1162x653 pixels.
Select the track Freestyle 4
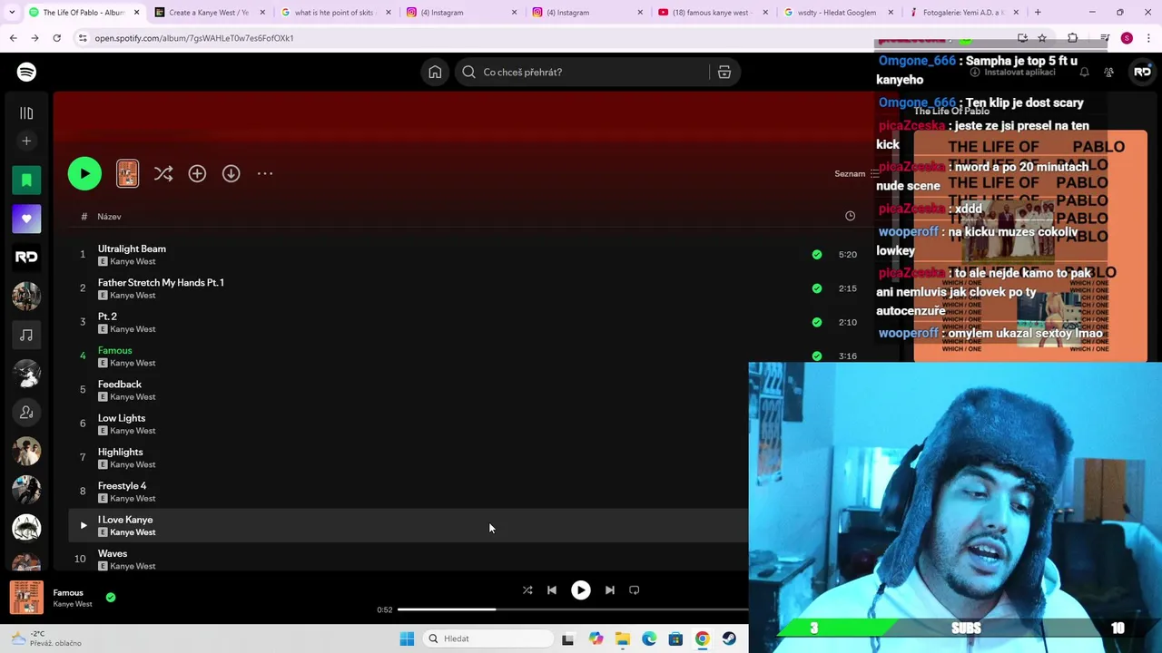[x=122, y=485]
